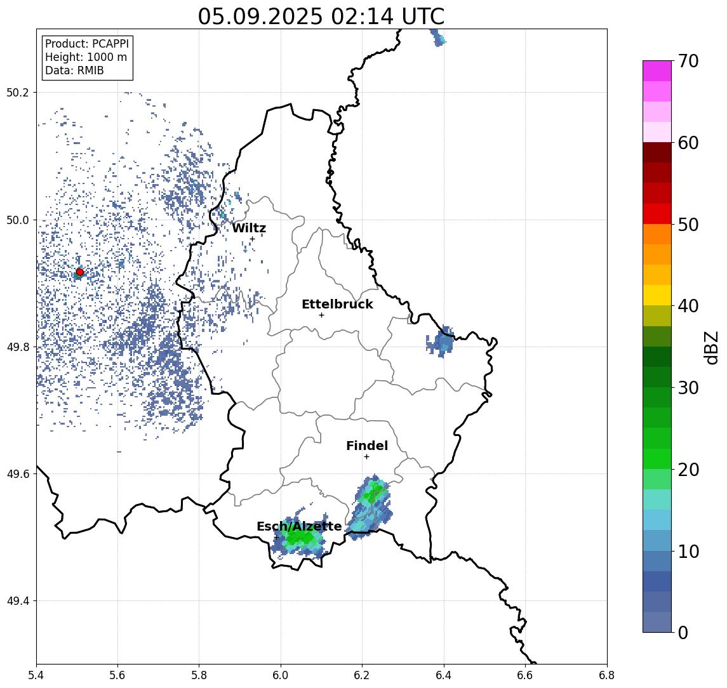
Task: Click the 'Product: PCAPPI' legend line
Action: [87, 44]
